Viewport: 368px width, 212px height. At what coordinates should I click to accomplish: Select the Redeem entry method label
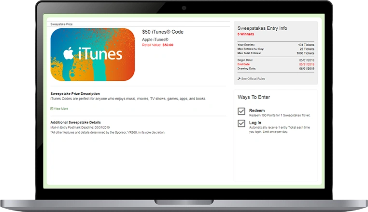(257, 111)
